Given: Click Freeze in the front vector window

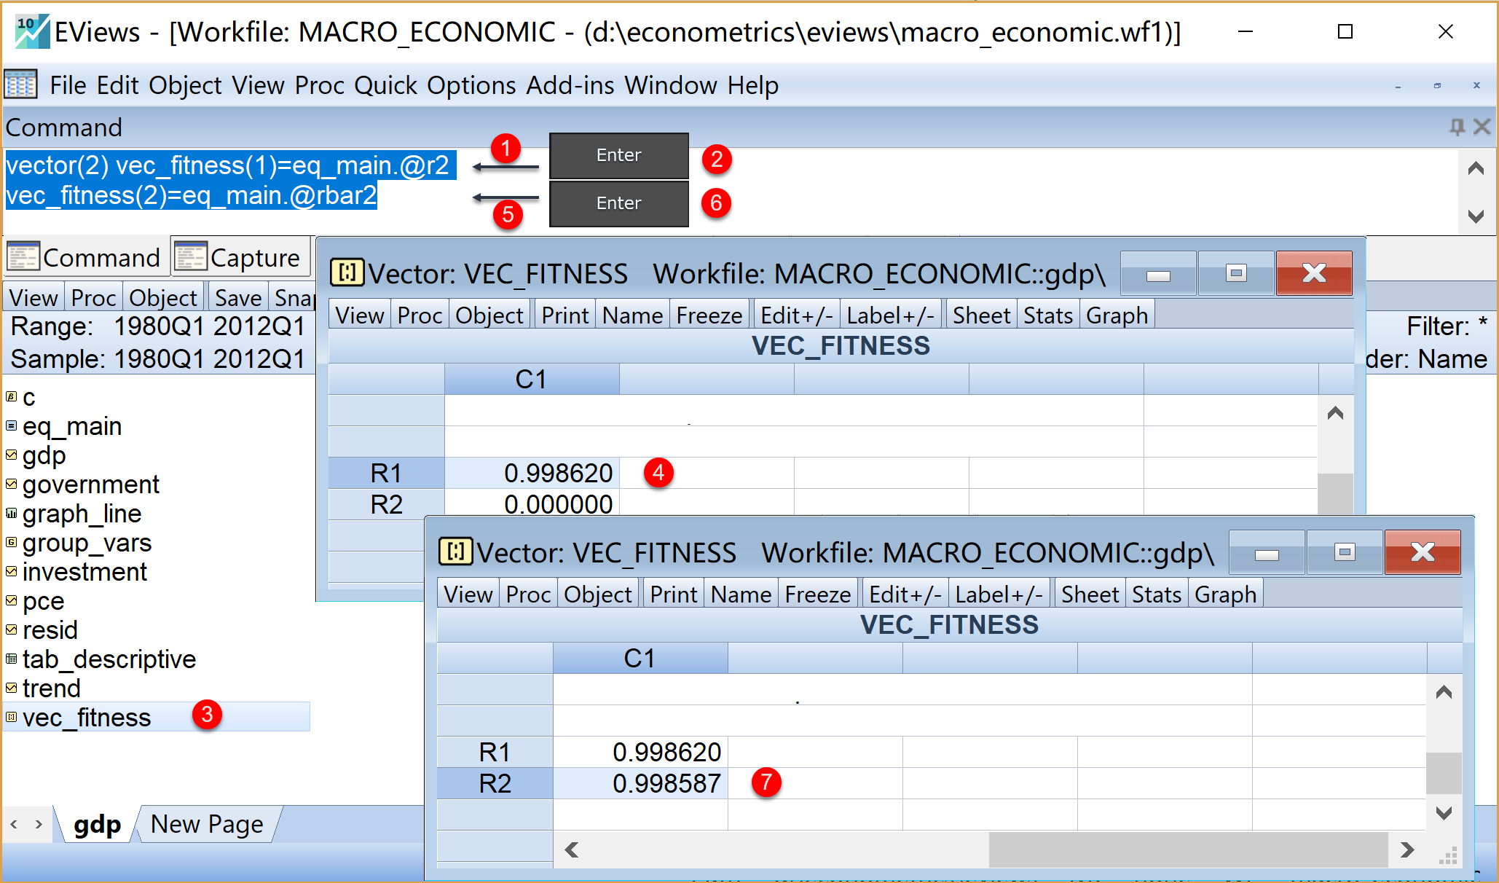Looking at the screenshot, I should click(817, 594).
